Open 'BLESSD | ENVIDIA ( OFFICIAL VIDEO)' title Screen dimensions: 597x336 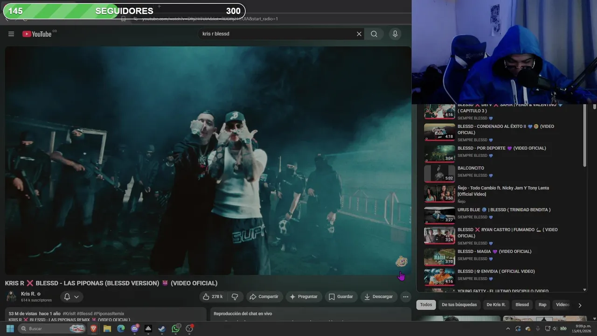tap(496, 272)
